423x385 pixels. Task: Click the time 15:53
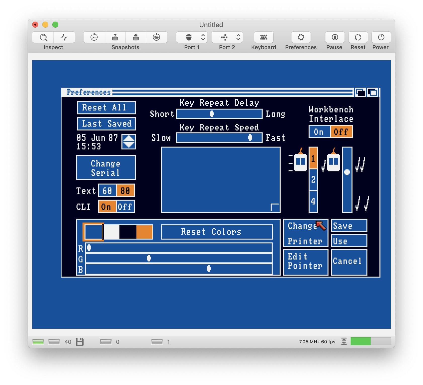tap(89, 146)
